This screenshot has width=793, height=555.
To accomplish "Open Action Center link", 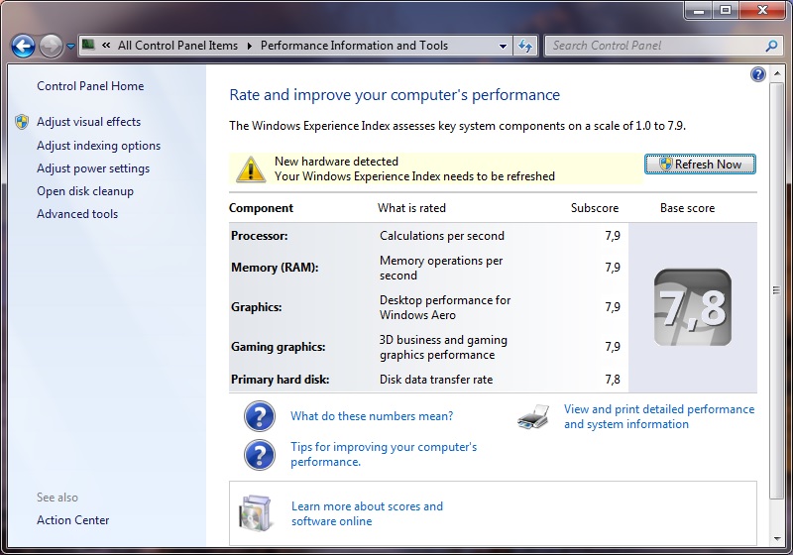I will pos(72,520).
